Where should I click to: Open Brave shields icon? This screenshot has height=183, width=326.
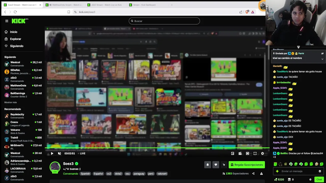click(247, 12)
